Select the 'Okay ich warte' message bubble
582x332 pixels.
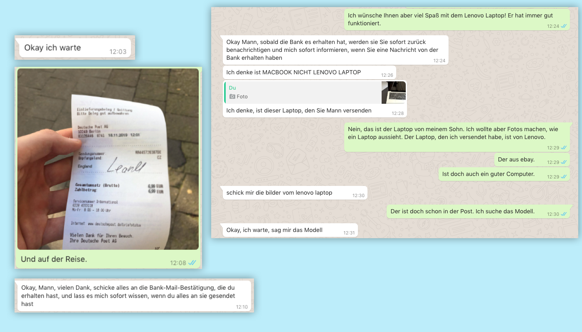(75, 48)
